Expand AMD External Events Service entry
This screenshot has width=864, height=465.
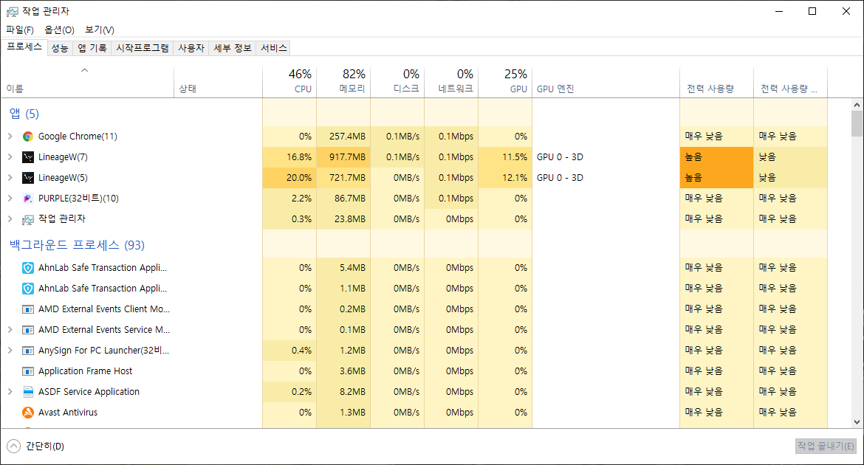[10, 329]
